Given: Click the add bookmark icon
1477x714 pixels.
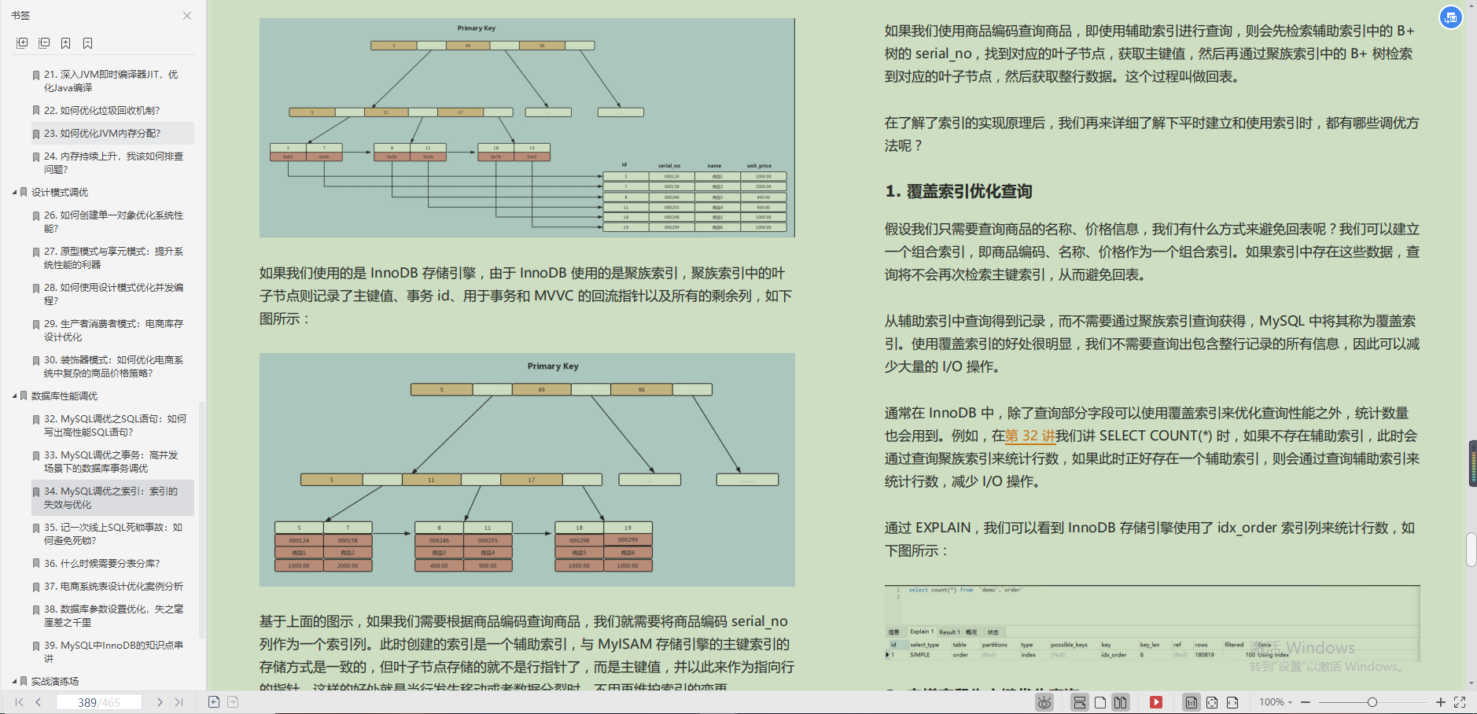Looking at the screenshot, I should tap(66, 43).
